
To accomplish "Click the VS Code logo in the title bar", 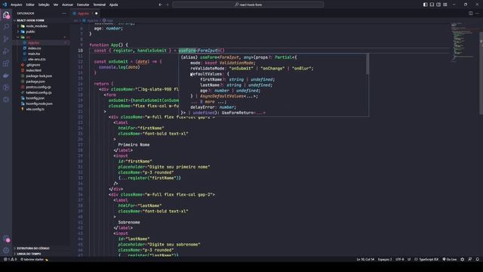I will (5, 5).
